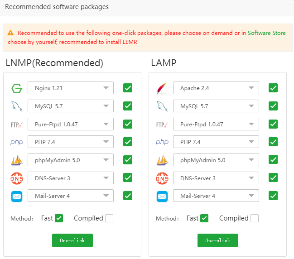The width and height of the screenshot is (294, 259).
Task: Click the FTPd icon in LAMP
Action: click(162, 125)
